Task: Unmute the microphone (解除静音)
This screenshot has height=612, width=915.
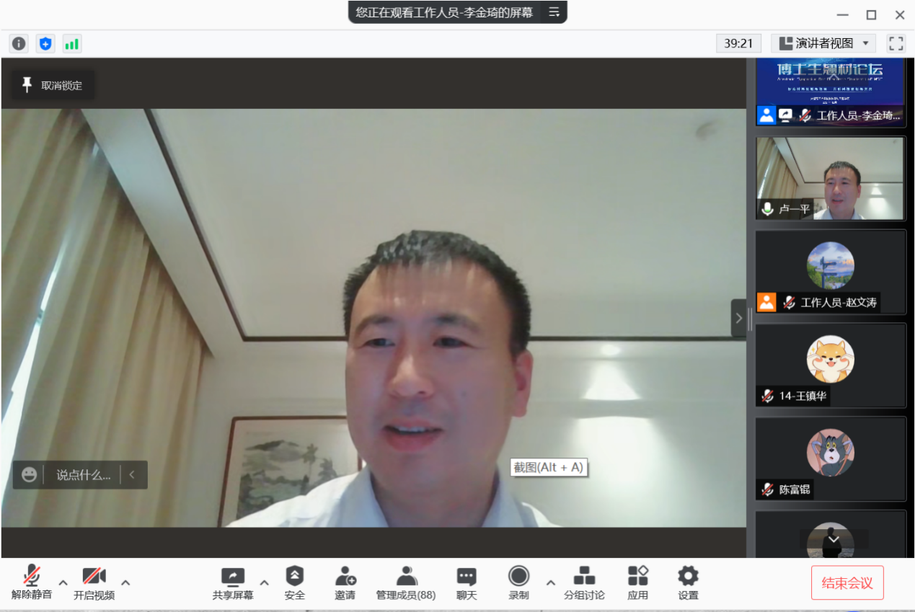Action: point(32,582)
